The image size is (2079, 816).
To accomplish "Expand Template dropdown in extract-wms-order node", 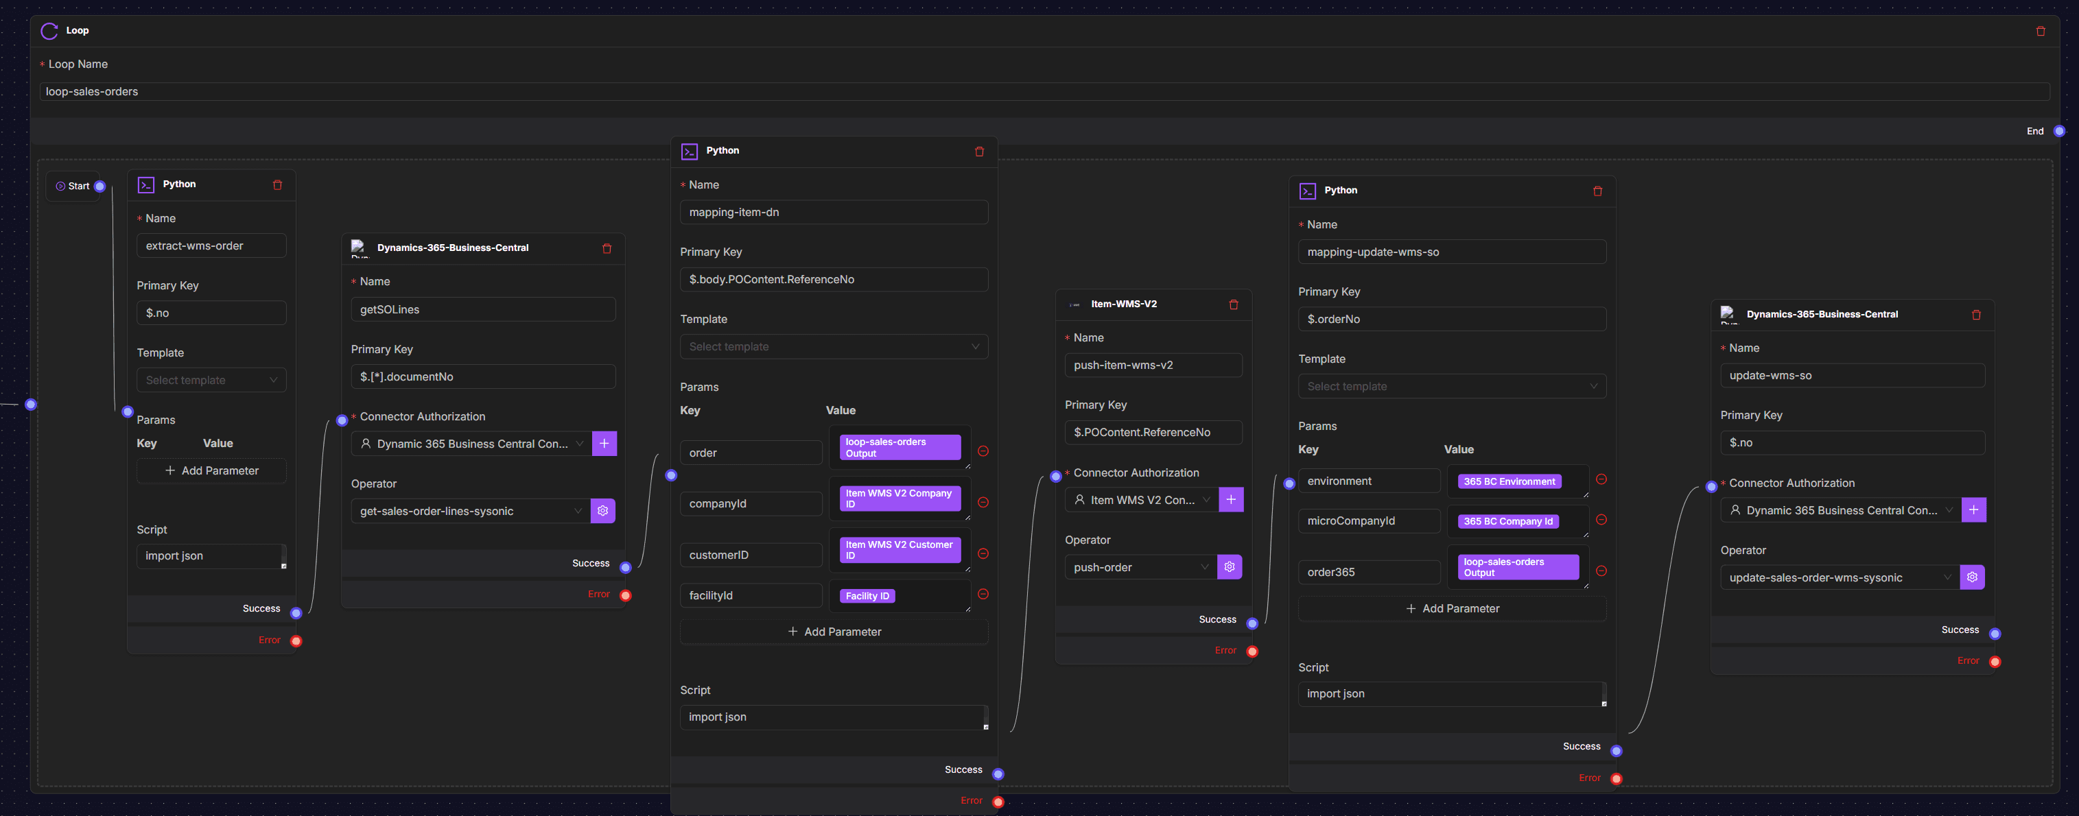I will (211, 381).
